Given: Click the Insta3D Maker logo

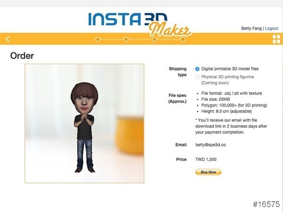Looking at the screenshot, I should tap(140, 24).
